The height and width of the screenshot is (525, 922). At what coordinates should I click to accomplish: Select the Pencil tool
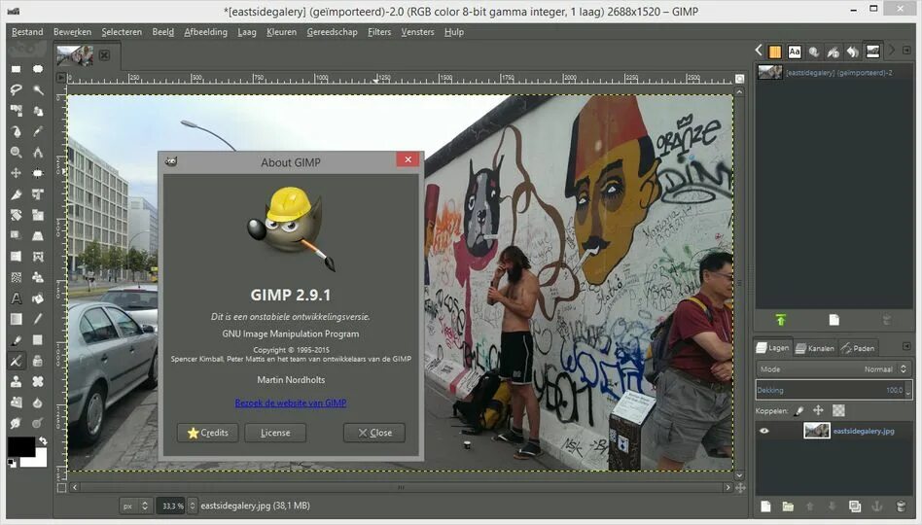click(38, 319)
